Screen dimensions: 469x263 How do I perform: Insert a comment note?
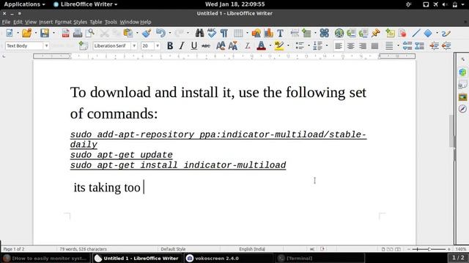[390, 33]
